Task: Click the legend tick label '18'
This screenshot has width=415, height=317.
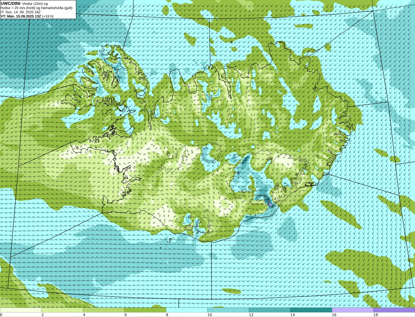Action: 375,315
